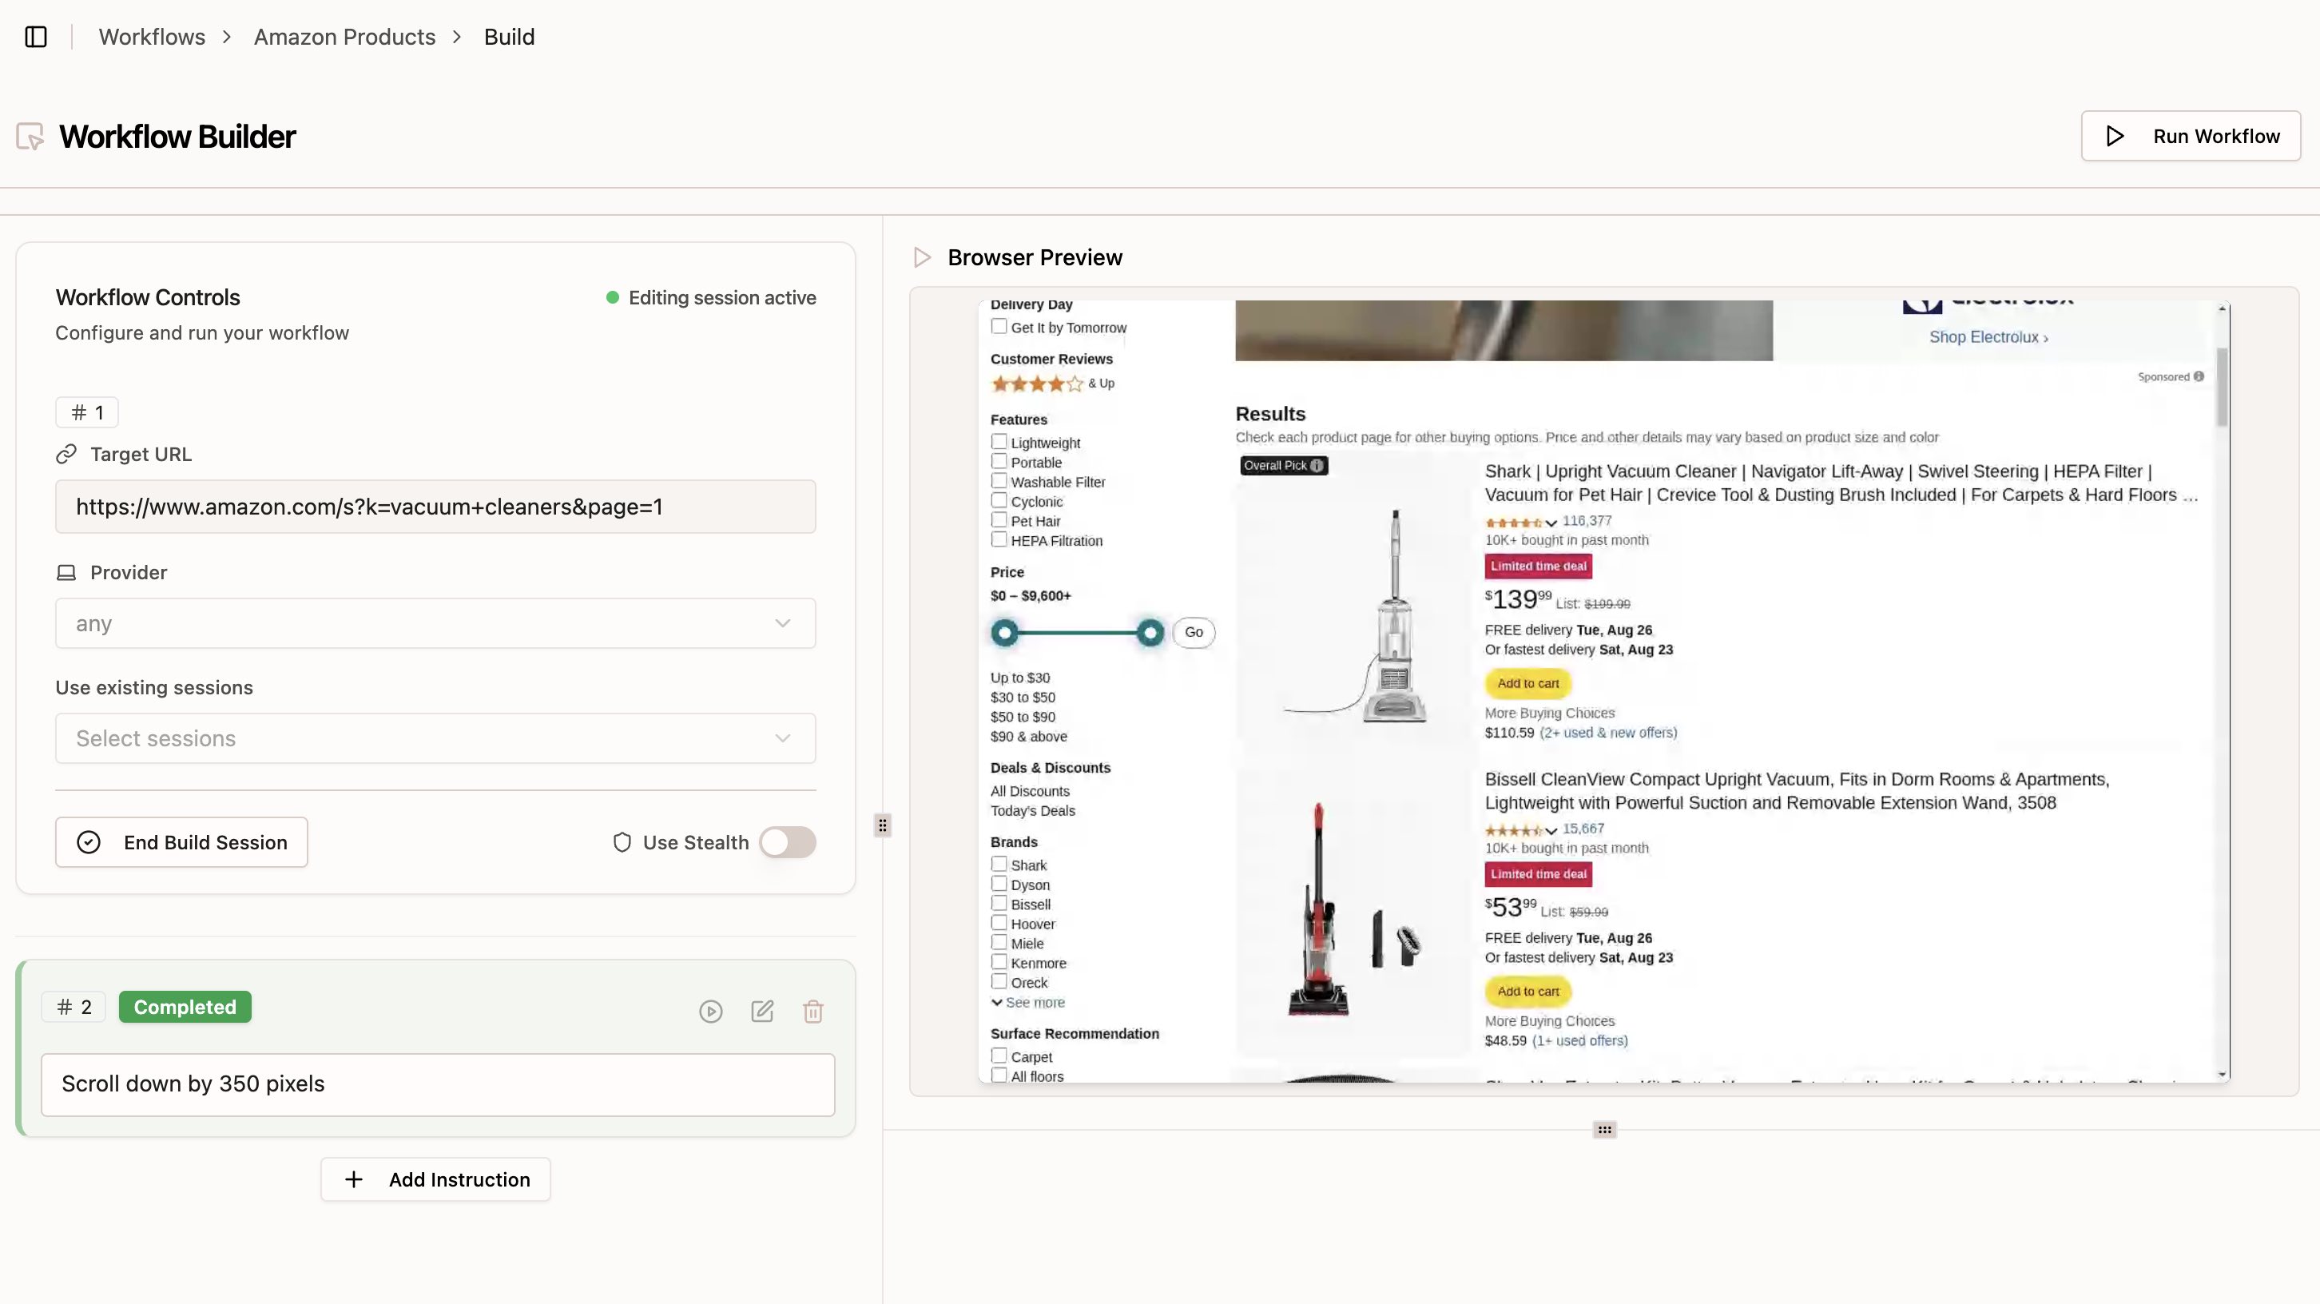The image size is (2320, 1304).
Task: Enable the Use Stealth switch
Action: click(x=787, y=842)
